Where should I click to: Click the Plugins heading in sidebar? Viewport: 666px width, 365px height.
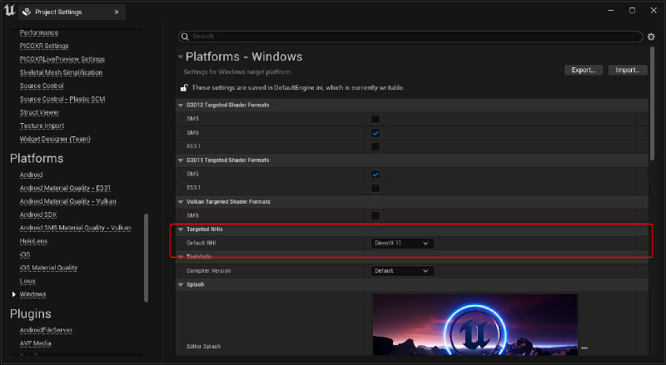[31, 314]
